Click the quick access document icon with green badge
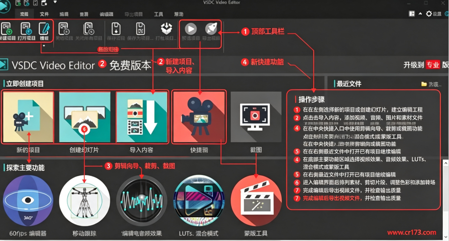The height and width of the screenshot is (241, 449). (x=18, y=3)
